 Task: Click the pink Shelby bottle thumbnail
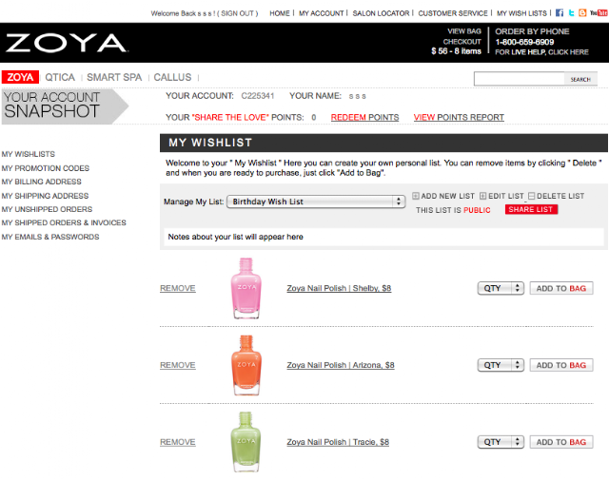(246, 288)
